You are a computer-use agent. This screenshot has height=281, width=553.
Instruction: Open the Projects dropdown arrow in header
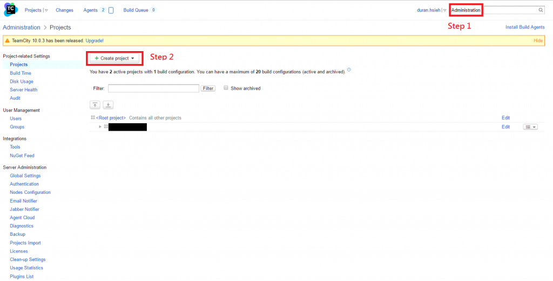tap(46, 11)
